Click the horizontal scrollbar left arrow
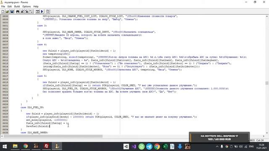The image size is (269, 151). [2, 136]
